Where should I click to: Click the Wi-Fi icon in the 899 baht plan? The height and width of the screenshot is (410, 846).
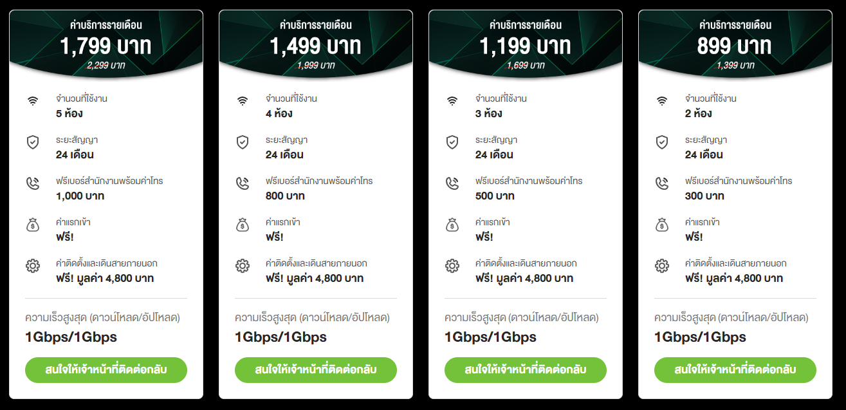pyautogui.click(x=662, y=101)
